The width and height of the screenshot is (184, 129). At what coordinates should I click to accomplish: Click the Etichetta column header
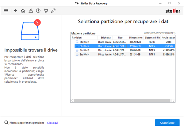[104, 38]
